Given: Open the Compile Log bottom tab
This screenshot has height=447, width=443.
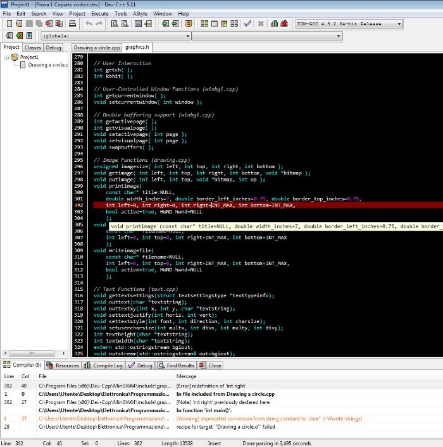Looking at the screenshot, I should [x=104, y=365].
